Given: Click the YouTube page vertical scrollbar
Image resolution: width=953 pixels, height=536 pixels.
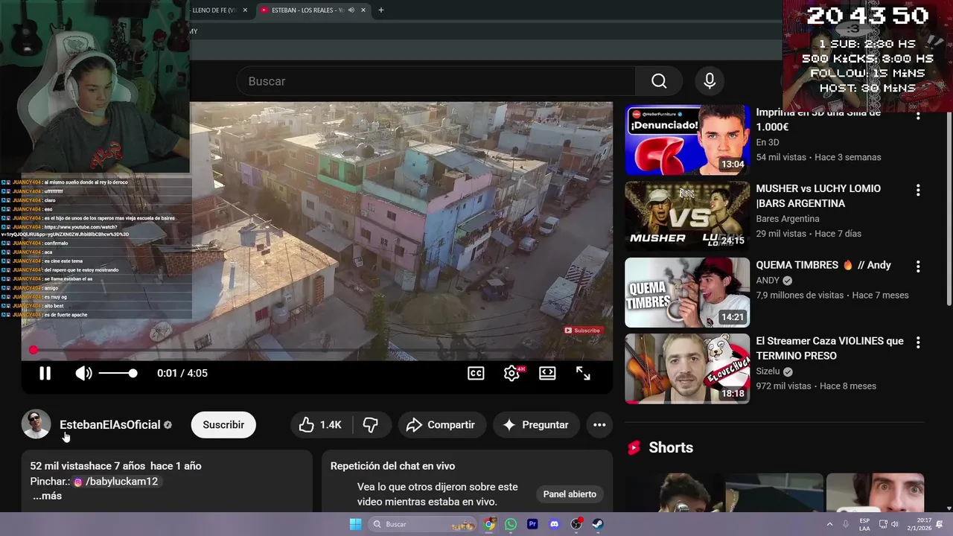Looking at the screenshot, I should point(949,208).
